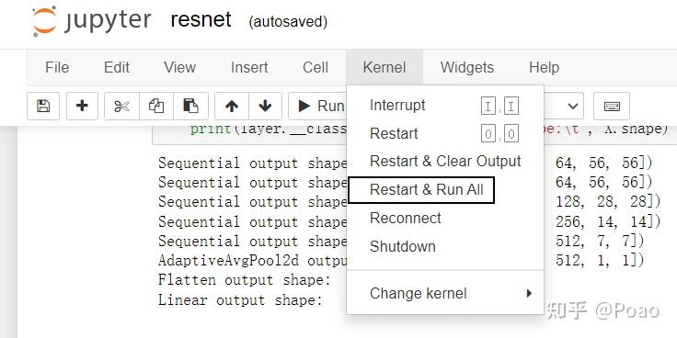Choose Restart & Run All from Kernel menu
Screen dimensions: 677x338
427,190
